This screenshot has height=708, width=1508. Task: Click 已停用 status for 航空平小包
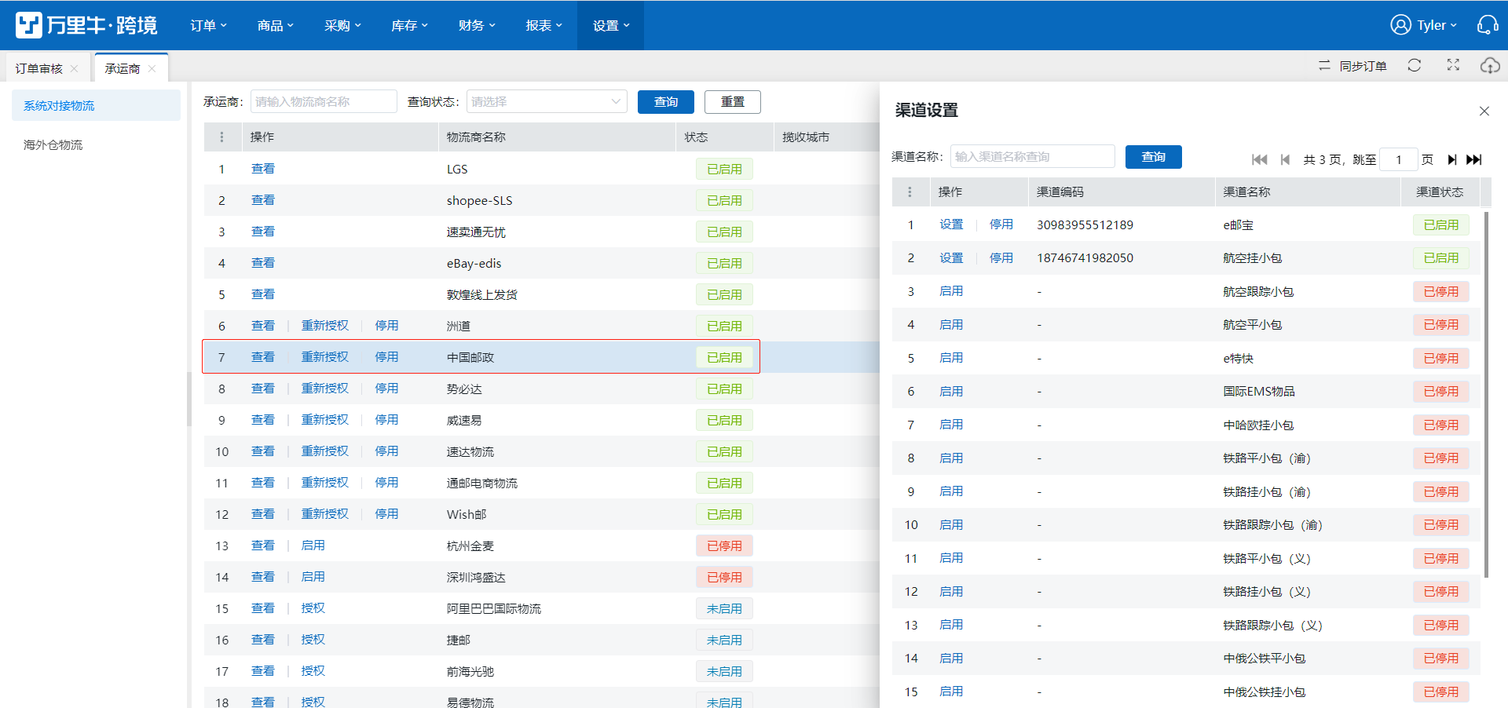pos(1441,325)
